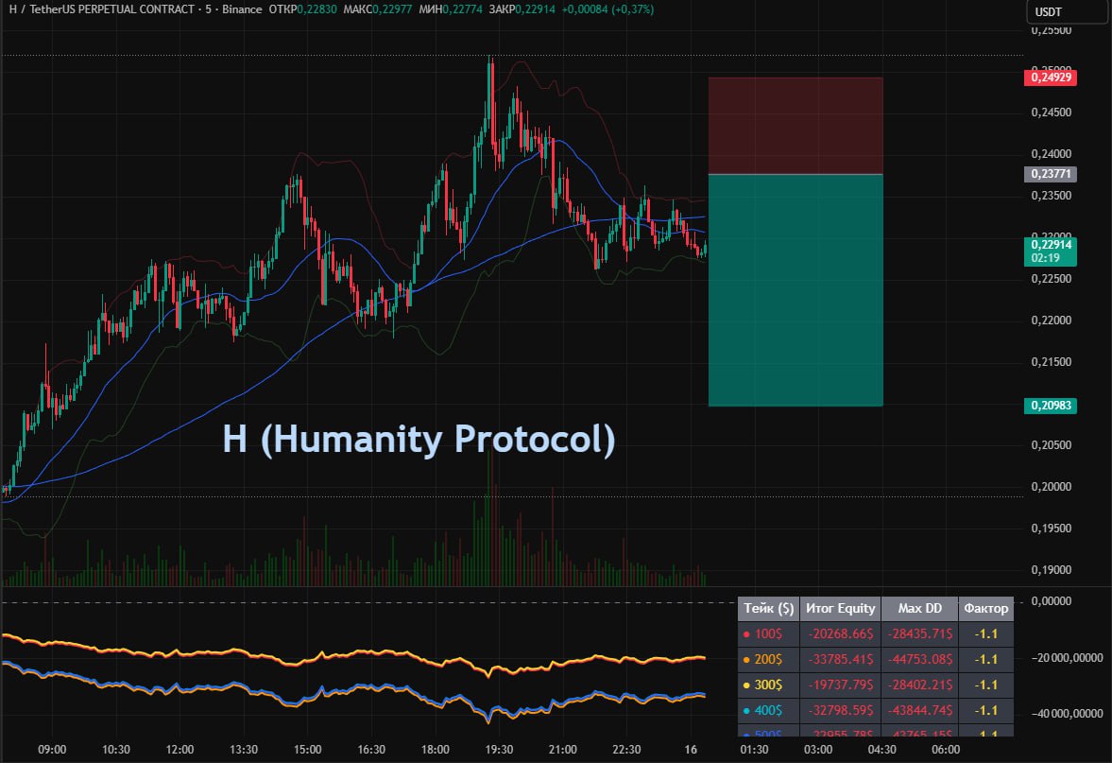The height and width of the screenshot is (763, 1112).
Task: Click the 04:30 time axis label
Action: (x=882, y=750)
